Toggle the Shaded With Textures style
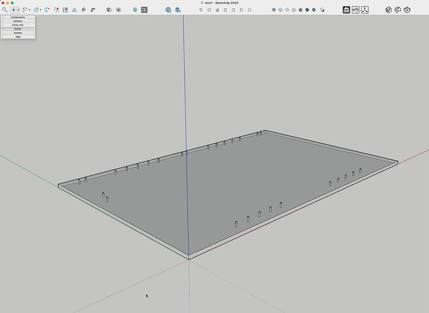The width and height of the screenshot is (429, 313). click(x=308, y=9)
